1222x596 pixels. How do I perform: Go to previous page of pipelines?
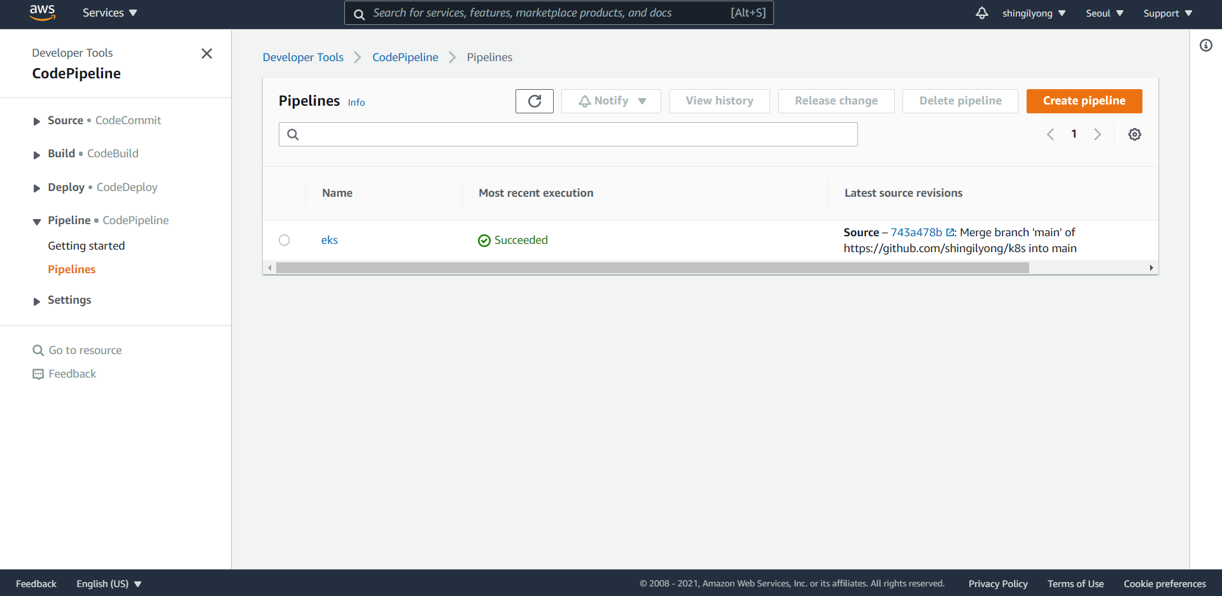(x=1050, y=134)
